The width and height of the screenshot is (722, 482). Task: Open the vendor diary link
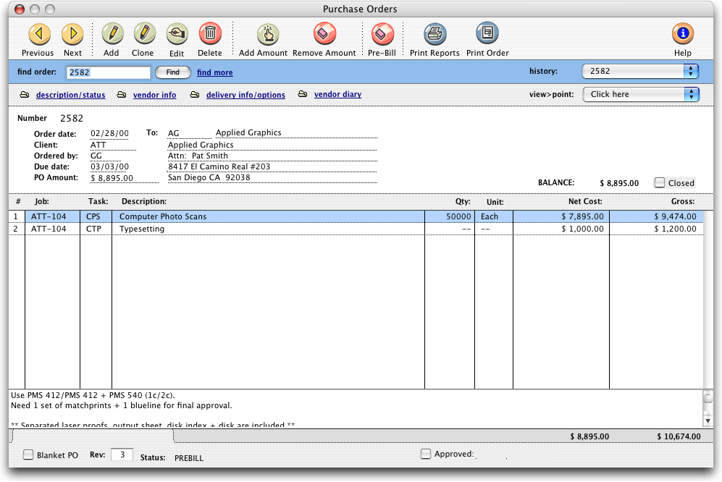coord(338,94)
